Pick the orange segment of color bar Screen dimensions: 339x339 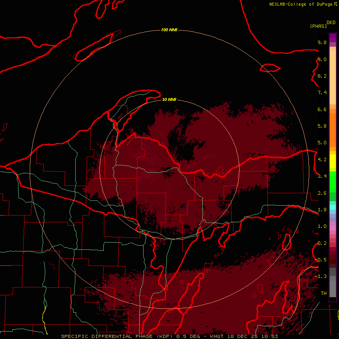click(333, 130)
